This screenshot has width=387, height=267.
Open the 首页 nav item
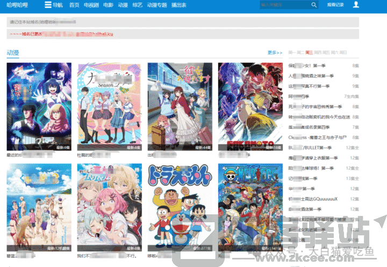[x=74, y=5]
